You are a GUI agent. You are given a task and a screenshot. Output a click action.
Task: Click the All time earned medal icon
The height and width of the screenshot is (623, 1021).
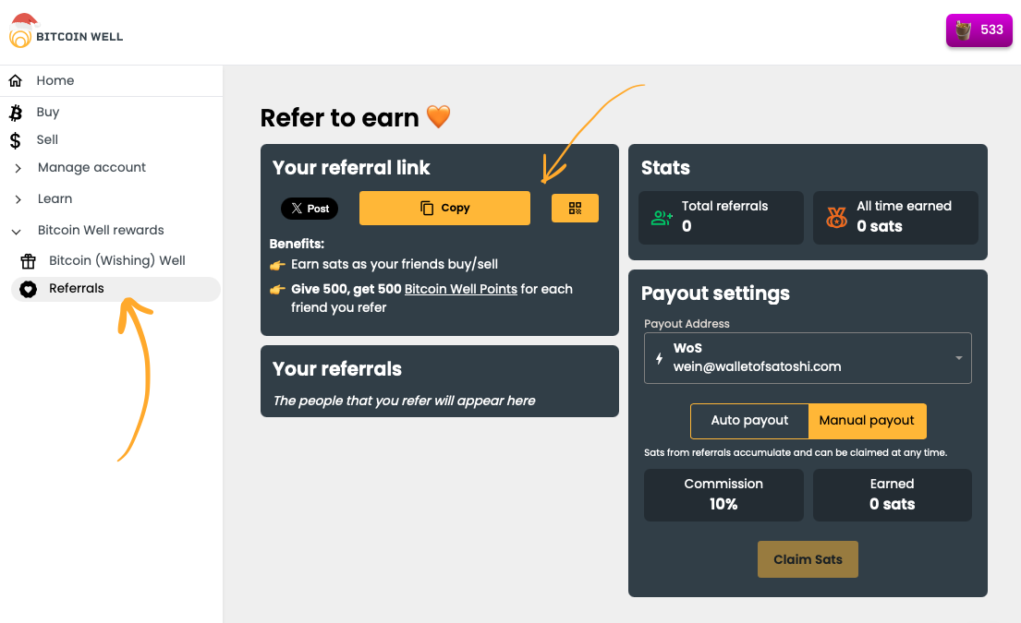click(836, 218)
